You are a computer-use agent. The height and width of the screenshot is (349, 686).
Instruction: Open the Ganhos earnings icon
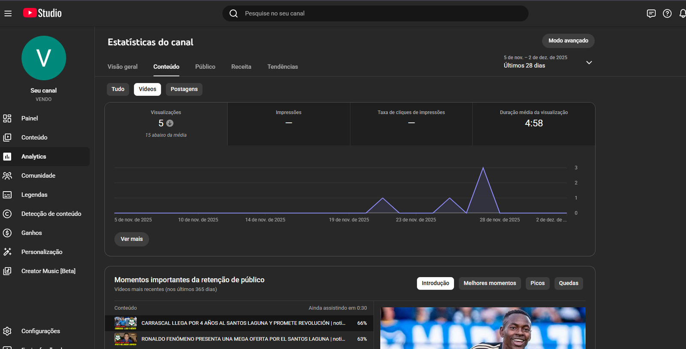click(x=7, y=233)
